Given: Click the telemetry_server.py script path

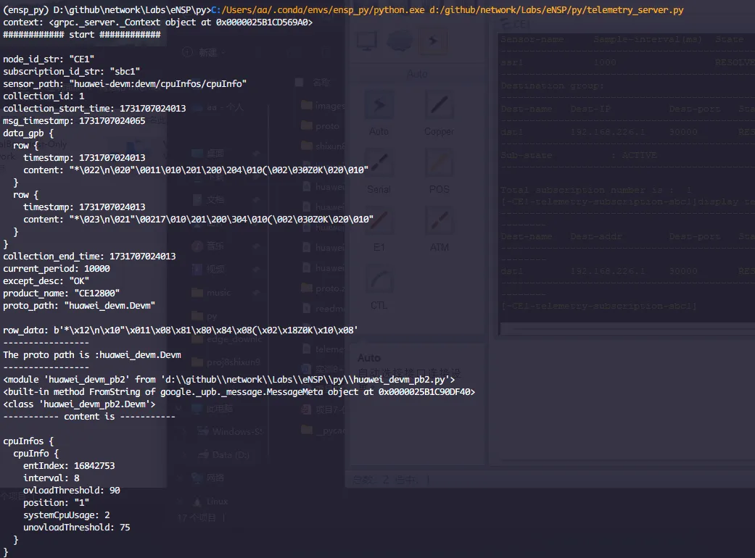Looking at the screenshot, I should point(556,10).
